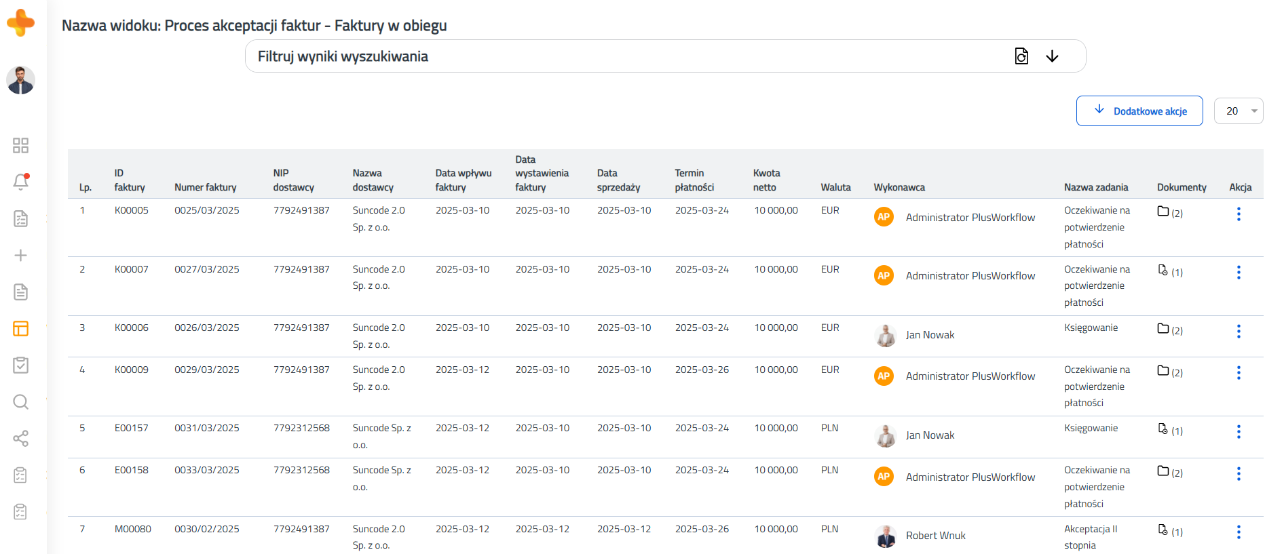Screen dimensions: 1284x554
Task: Open the search magnifier icon in sidebar
Action: click(x=21, y=402)
